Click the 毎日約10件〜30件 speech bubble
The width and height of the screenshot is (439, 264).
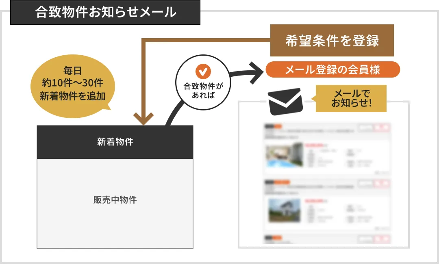[x=72, y=86]
